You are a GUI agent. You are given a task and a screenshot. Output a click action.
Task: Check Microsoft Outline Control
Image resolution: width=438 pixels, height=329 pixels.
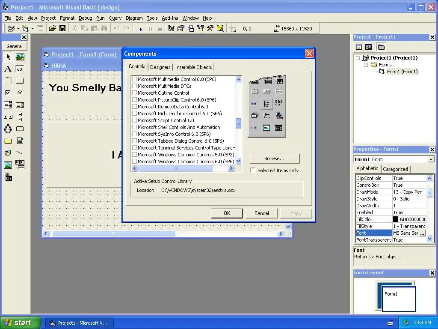tap(134, 93)
